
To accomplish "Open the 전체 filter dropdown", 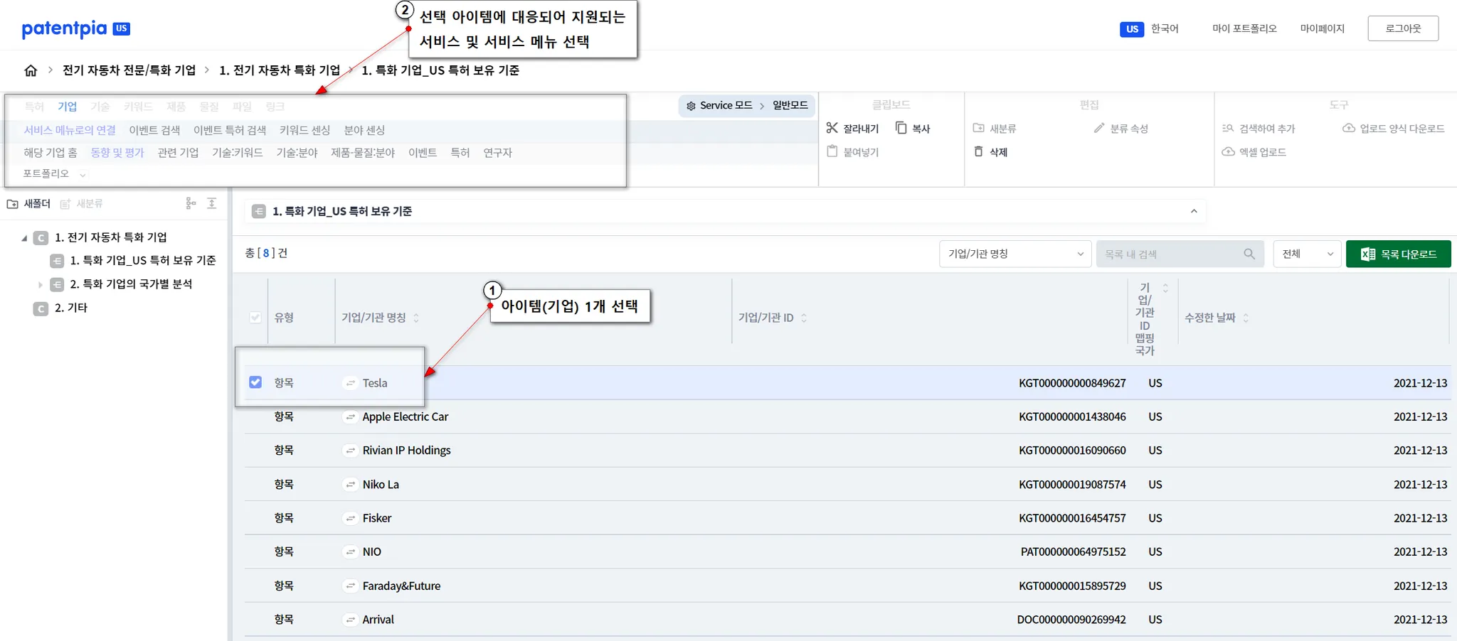I will 1308,254.
